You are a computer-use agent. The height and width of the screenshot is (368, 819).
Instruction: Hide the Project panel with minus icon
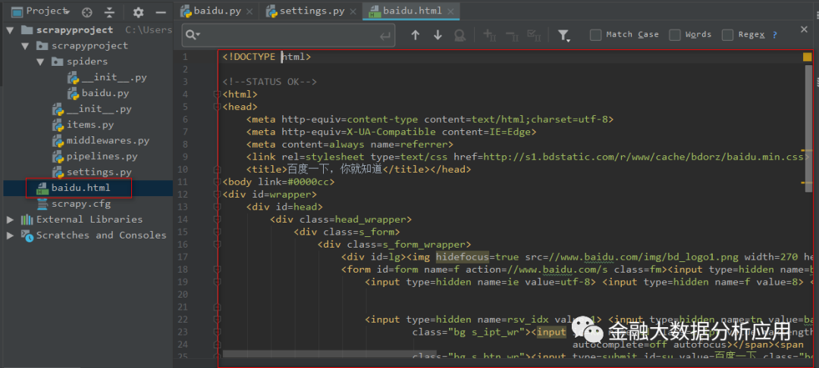click(x=161, y=11)
